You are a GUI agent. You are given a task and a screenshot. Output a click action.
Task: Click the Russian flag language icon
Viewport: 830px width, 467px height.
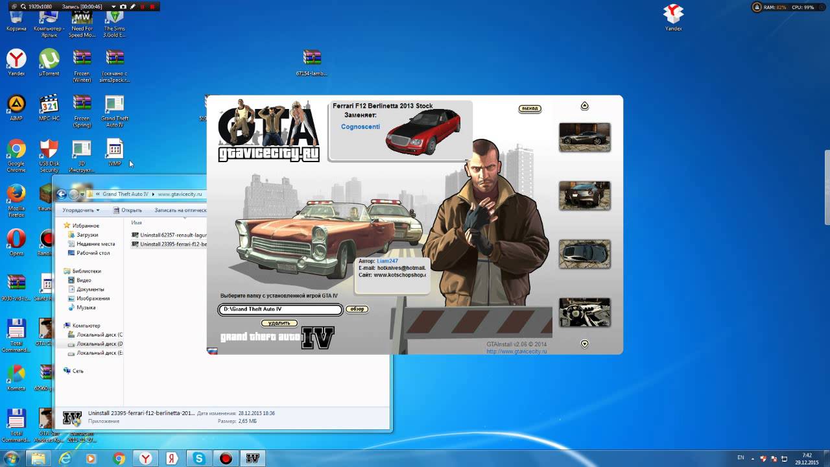(212, 351)
